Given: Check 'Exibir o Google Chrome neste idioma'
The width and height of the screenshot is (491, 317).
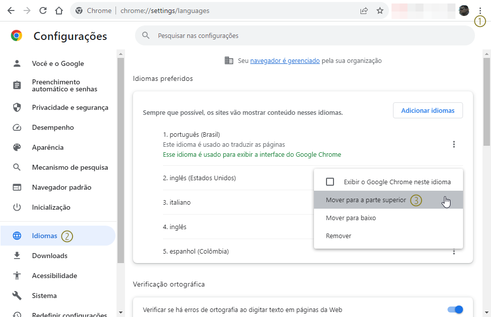Looking at the screenshot, I should point(330,182).
